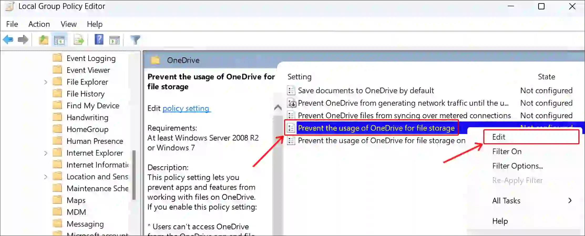Image resolution: width=585 pixels, height=236 pixels.
Task: Click the Filter funnel toolbar icon
Action: [x=136, y=40]
